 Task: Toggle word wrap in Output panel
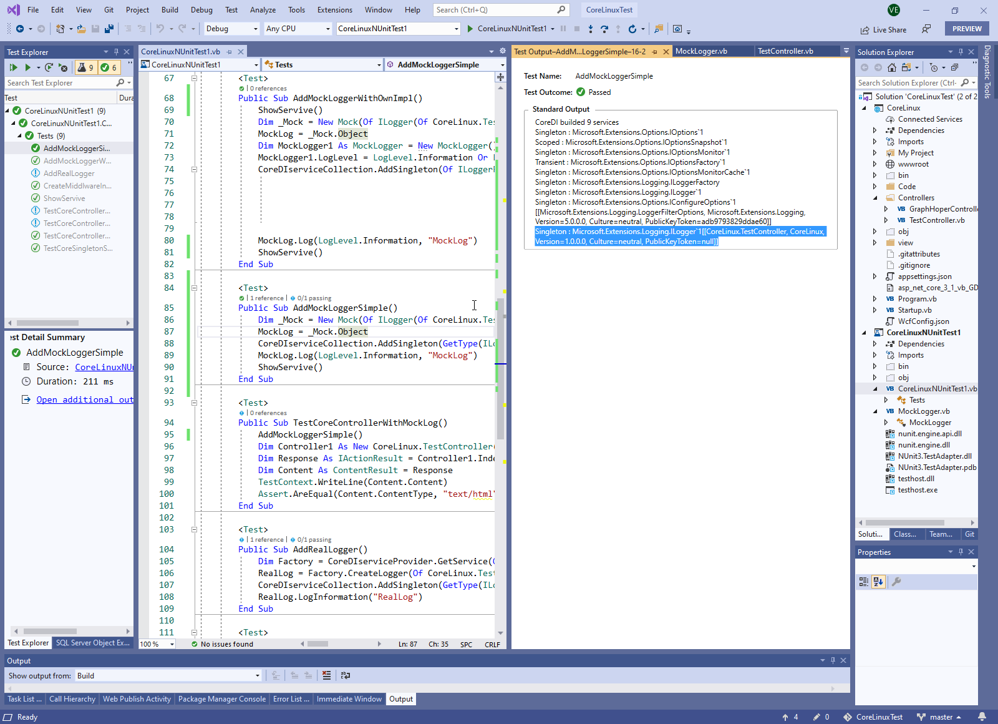[x=345, y=675]
